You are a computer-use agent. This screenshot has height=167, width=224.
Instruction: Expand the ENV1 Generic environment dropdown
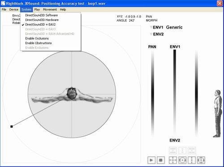coord(151,27)
